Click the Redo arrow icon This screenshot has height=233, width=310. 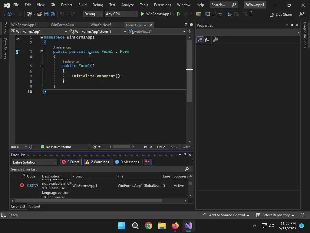pyautogui.click(x=73, y=14)
